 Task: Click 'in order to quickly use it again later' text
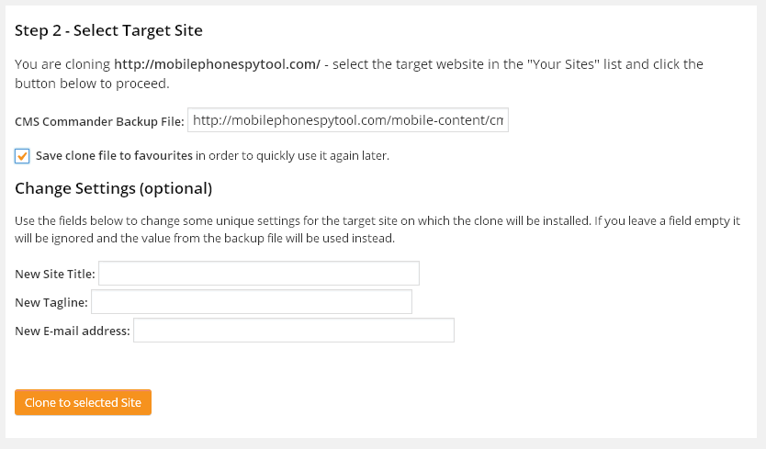[x=293, y=156]
